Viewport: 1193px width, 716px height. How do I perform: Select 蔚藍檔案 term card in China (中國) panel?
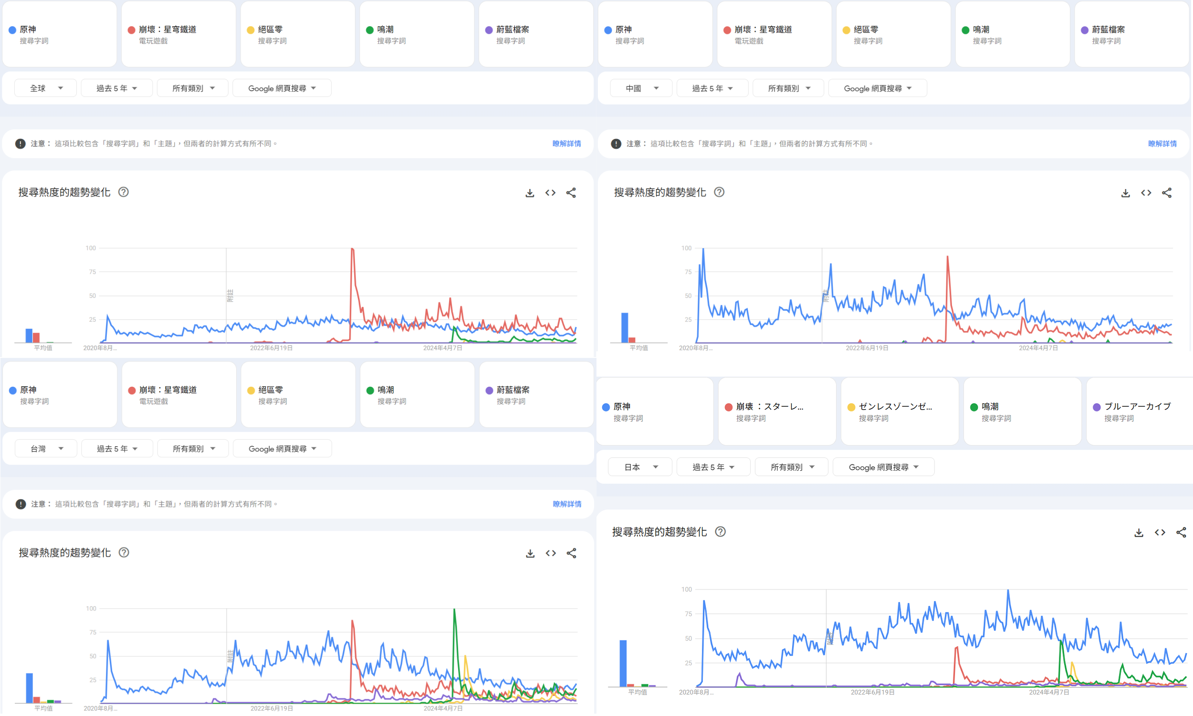pos(1131,34)
